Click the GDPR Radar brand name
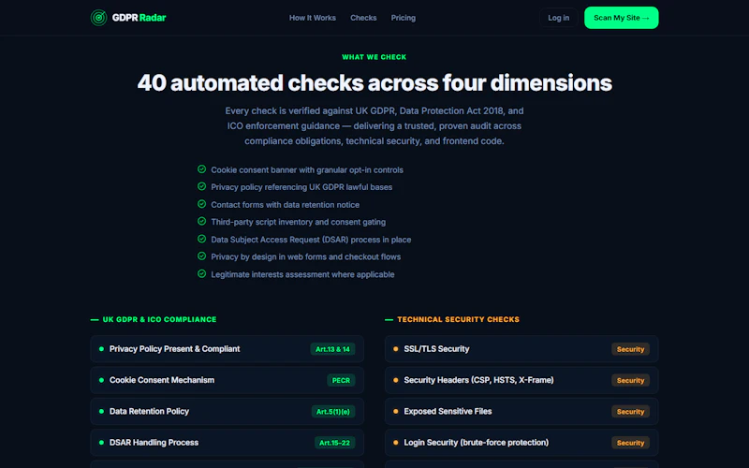Screen dimensions: 749x468 pos(139,18)
